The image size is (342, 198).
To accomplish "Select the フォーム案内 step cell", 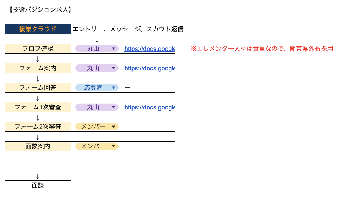I will click(x=38, y=68).
